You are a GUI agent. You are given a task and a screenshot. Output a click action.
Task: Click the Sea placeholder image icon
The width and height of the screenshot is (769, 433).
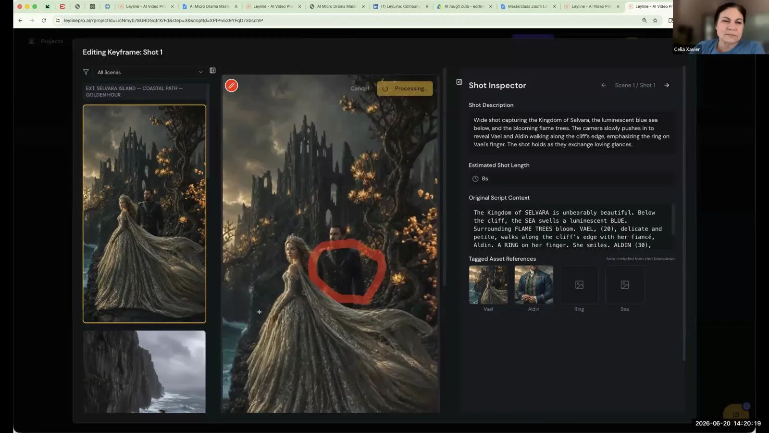pyautogui.click(x=625, y=285)
